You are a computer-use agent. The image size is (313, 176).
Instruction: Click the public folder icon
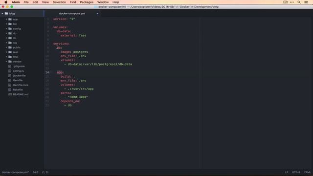coord(10,47)
